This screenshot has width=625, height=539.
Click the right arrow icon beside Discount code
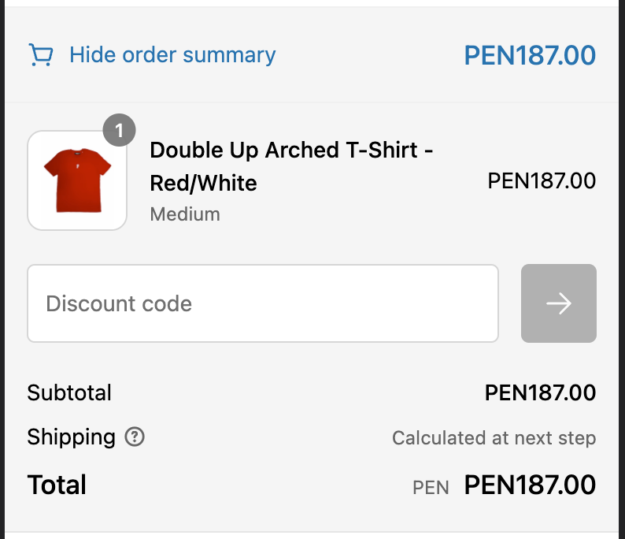tap(559, 303)
